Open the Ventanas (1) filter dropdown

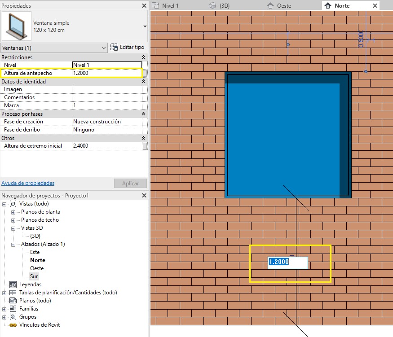(104, 48)
